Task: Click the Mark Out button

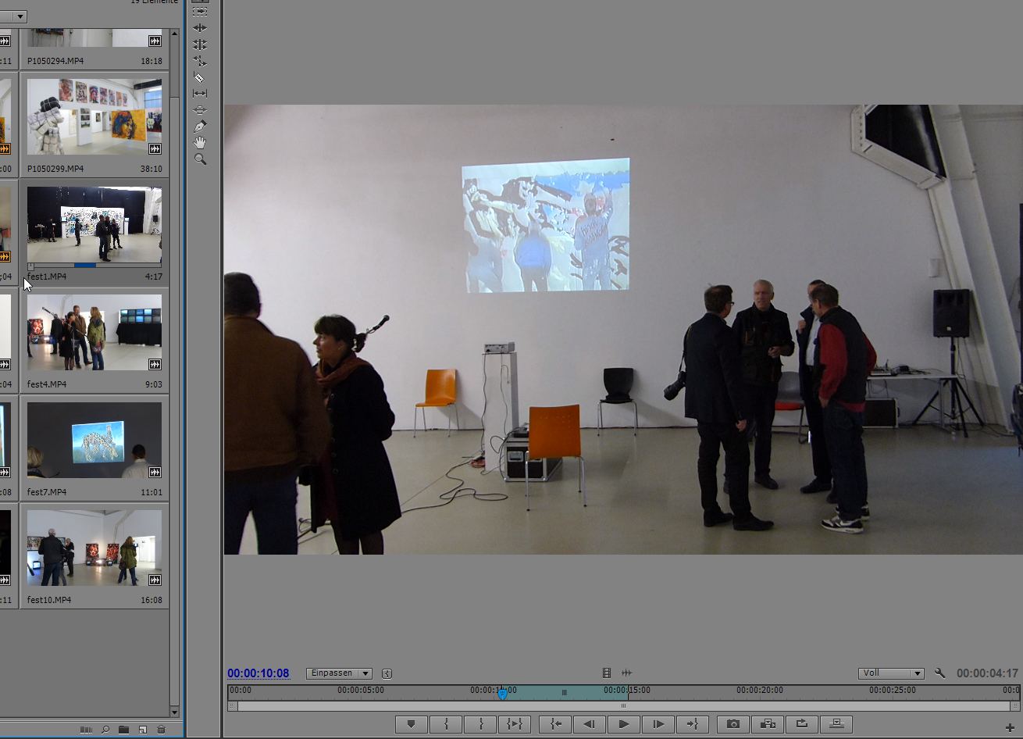Action: tap(480, 724)
